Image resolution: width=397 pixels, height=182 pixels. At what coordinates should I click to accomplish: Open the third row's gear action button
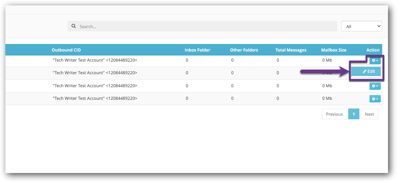tap(375, 86)
